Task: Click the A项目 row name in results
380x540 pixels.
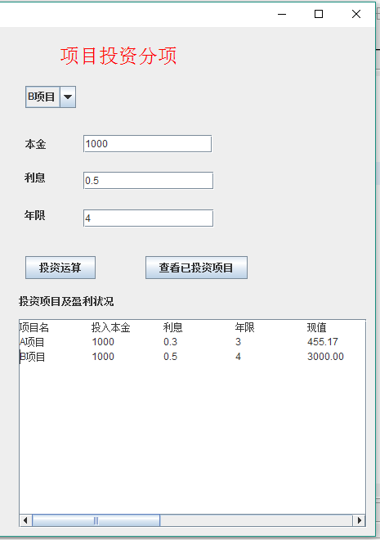Action: pos(32,342)
